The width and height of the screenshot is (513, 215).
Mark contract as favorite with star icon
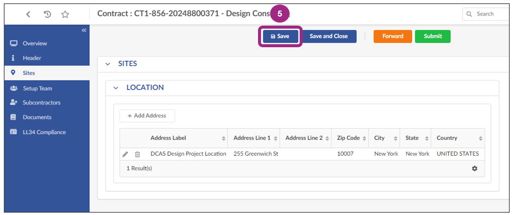click(x=65, y=14)
